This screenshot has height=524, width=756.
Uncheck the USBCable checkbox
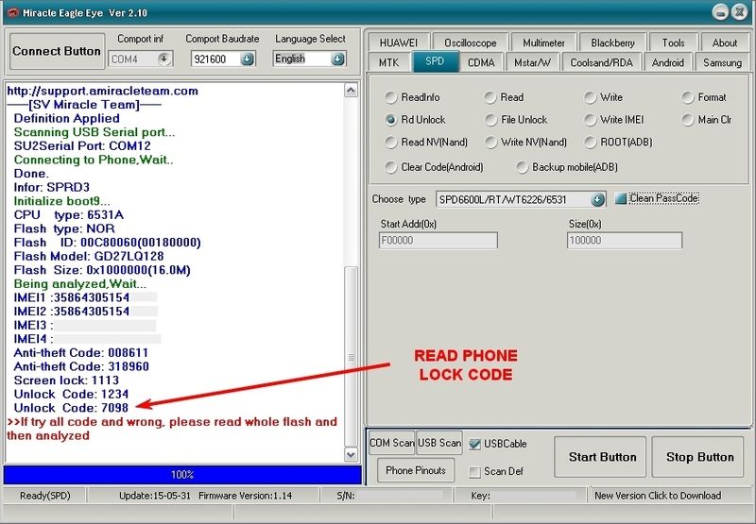point(475,444)
